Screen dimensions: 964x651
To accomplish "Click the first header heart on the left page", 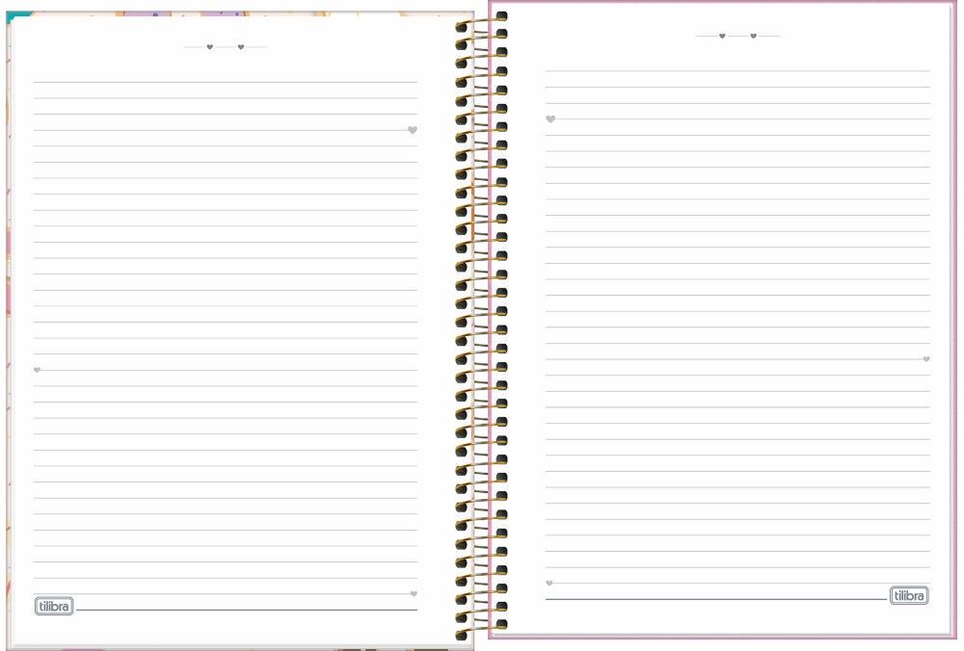I will point(210,46).
